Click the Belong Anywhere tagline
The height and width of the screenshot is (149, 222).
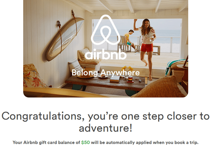pyautogui.click(x=106, y=73)
